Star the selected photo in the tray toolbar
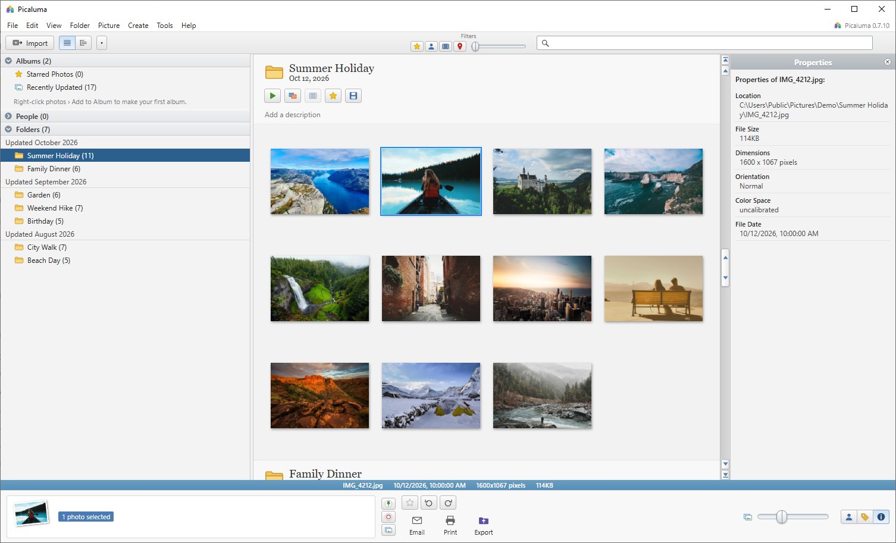 click(410, 503)
